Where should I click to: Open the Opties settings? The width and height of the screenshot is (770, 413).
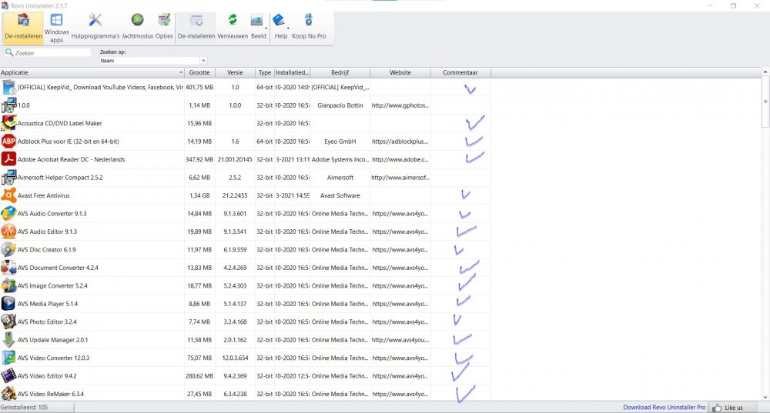[164, 26]
